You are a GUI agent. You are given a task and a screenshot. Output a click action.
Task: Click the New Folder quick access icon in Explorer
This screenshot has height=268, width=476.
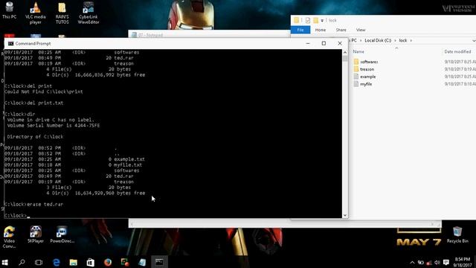[x=315, y=20]
